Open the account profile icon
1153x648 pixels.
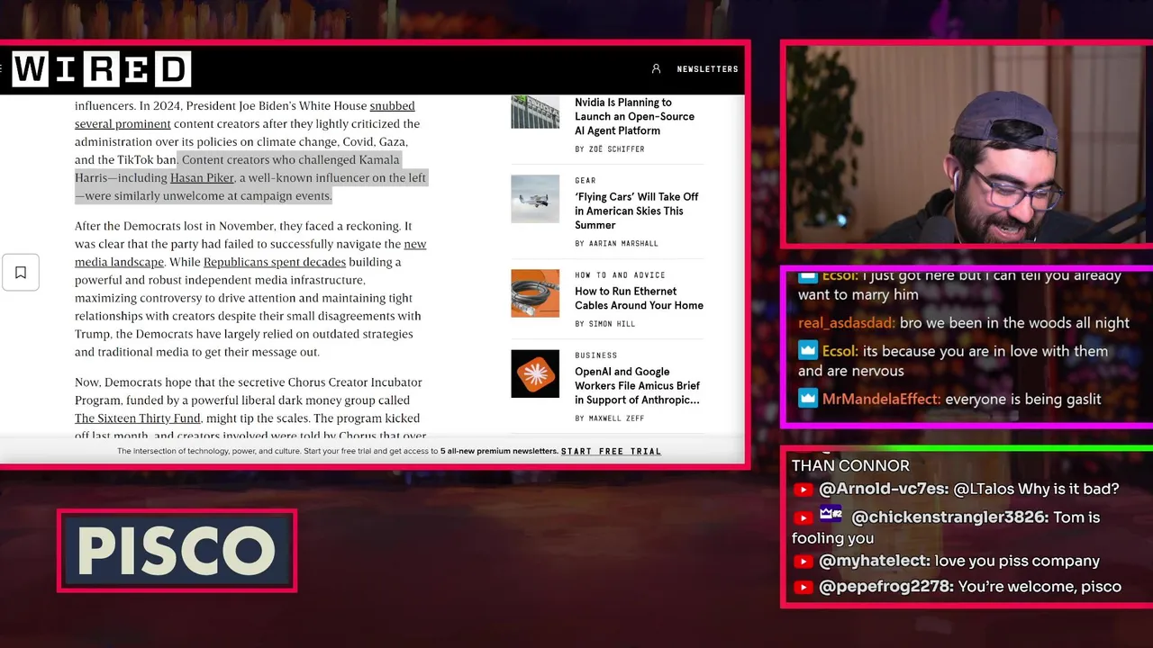pyautogui.click(x=656, y=68)
